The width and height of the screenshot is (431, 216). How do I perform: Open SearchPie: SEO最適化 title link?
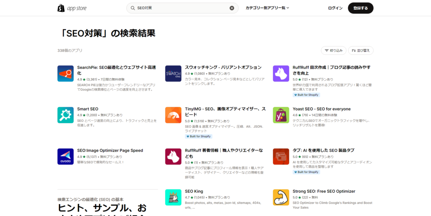tap(117, 70)
